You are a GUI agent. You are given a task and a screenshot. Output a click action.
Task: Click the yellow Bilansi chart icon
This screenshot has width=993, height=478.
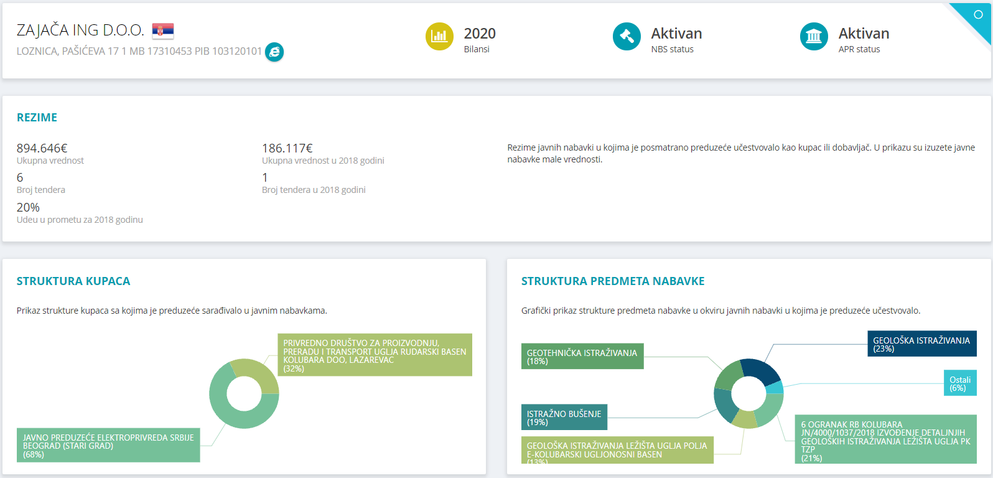tap(439, 37)
